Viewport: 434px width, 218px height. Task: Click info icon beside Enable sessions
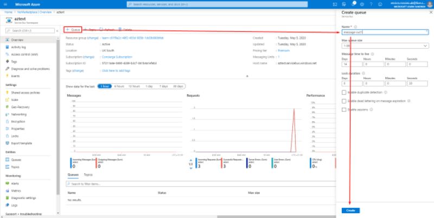click(x=371, y=110)
